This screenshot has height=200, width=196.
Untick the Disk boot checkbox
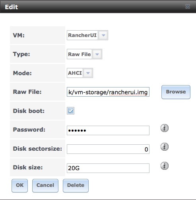pos(70,111)
